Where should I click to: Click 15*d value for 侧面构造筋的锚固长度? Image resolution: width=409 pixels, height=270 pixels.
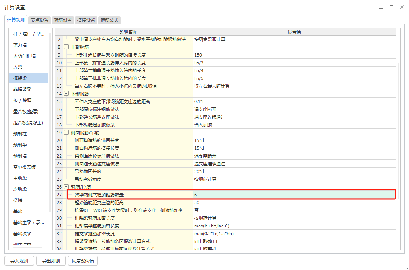pos(294,140)
